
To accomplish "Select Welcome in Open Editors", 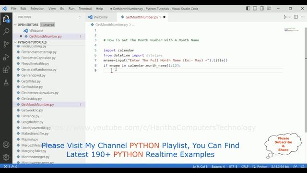I will click(36, 31).
